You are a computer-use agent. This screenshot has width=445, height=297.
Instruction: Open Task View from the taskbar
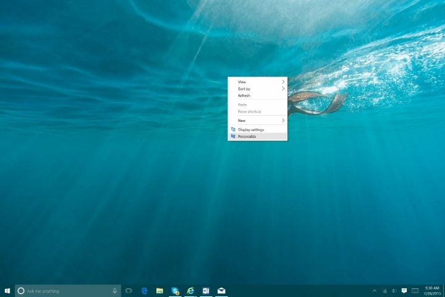point(129,291)
